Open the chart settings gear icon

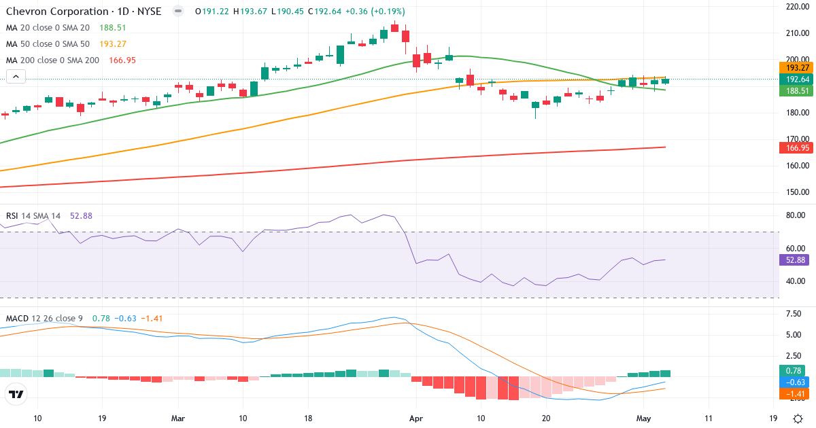(797, 418)
